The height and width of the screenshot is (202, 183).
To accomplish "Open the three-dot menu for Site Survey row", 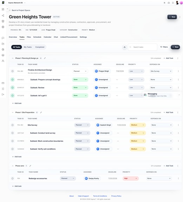I will (178, 125).
